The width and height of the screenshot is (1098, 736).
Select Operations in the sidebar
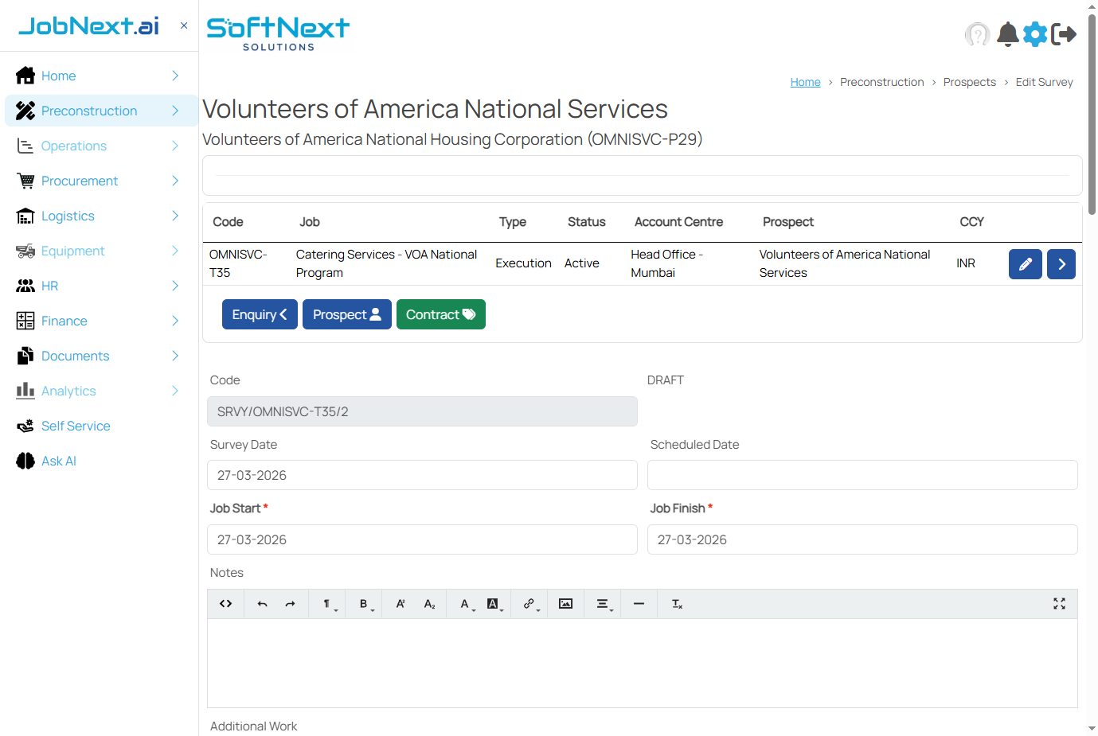[74, 146]
